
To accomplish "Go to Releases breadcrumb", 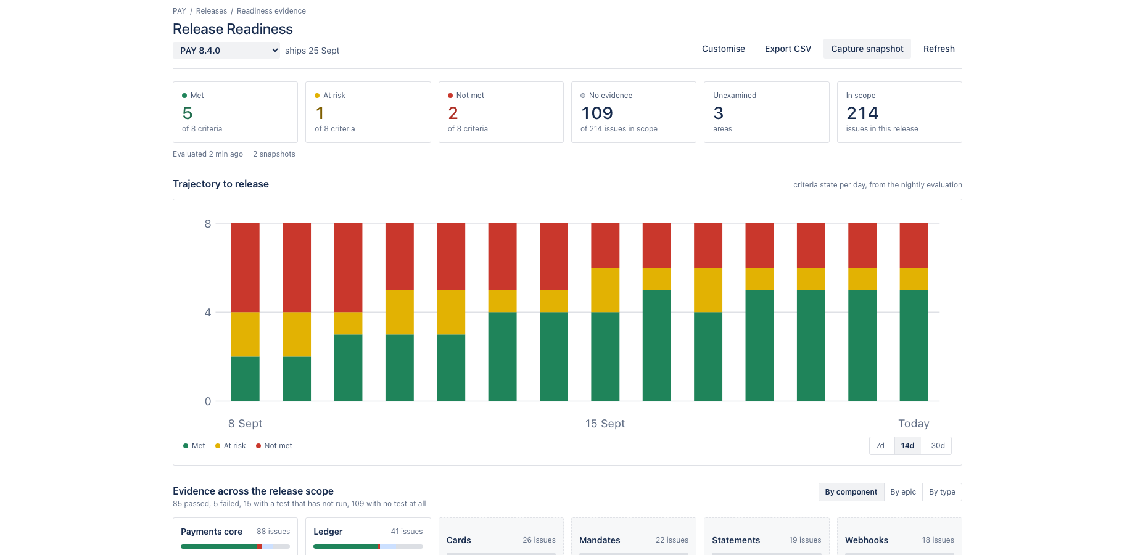I will [x=212, y=11].
